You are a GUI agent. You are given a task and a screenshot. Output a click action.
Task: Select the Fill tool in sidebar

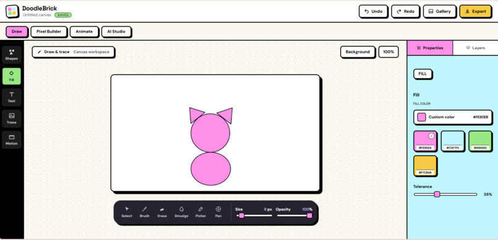click(12, 76)
